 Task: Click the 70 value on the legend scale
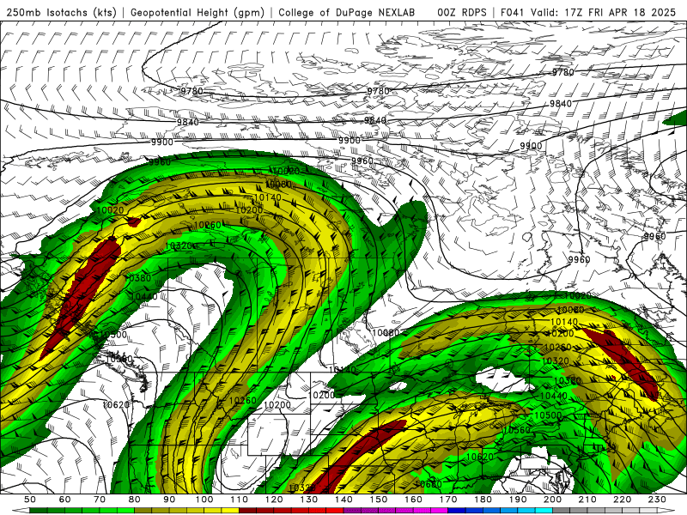point(100,500)
